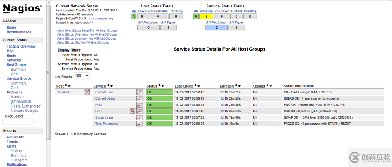Sort Attempt column descending with down arrow
Viewport: 392px width, 167px height.
coord(271,85)
